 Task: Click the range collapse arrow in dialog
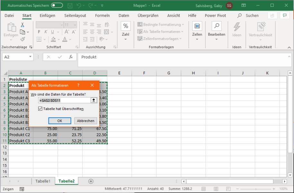click(x=94, y=100)
